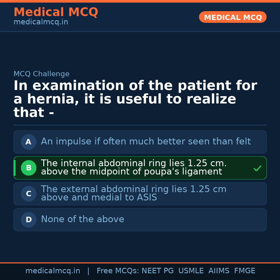Image resolution: width=280 pixels, height=280 pixels.
Task: Select answer text 'An impulse if often much better seen'
Action: tap(146, 142)
